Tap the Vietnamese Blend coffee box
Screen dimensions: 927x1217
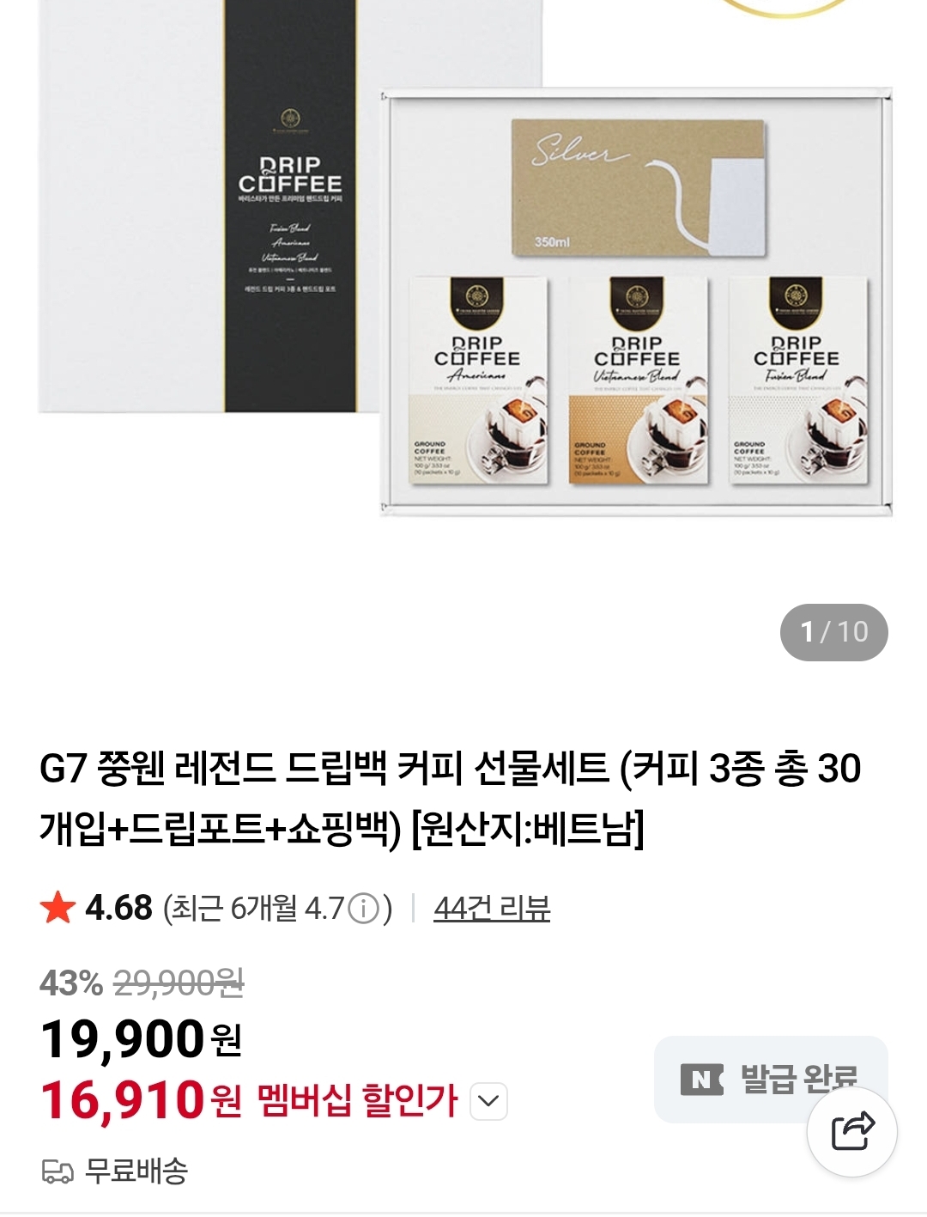pyautogui.click(x=638, y=380)
